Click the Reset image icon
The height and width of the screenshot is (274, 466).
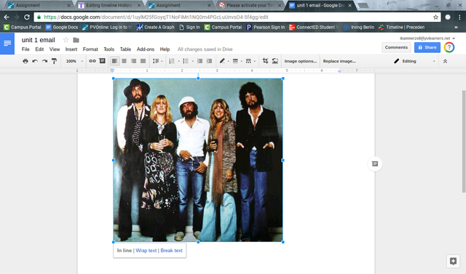click(275, 61)
